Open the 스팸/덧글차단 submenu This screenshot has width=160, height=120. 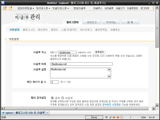pyautogui.click(x=69, y=30)
